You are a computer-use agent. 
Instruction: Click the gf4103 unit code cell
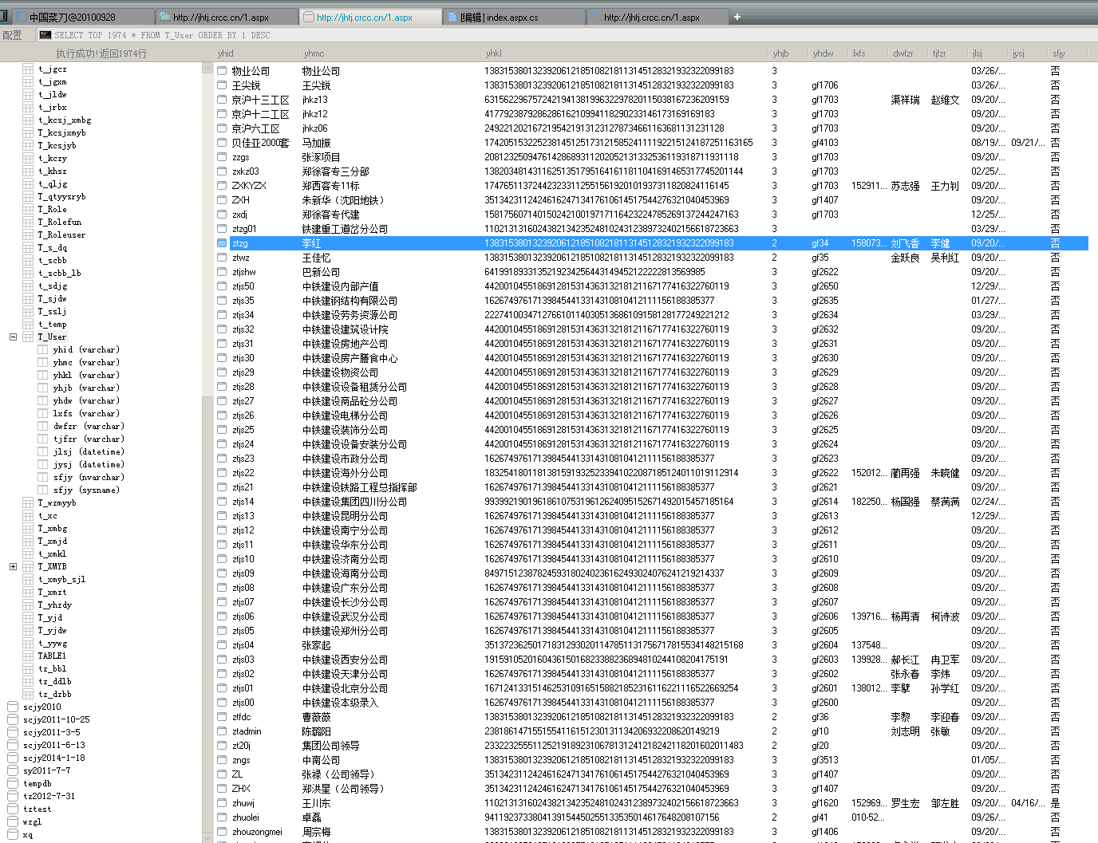[x=825, y=143]
